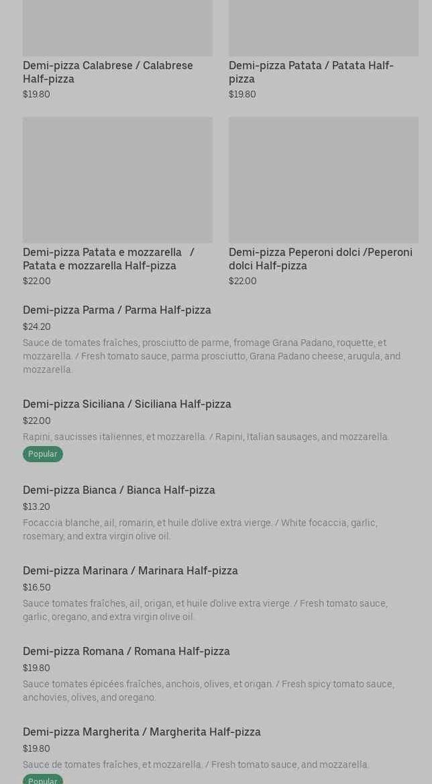The height and width of the screenshot is (784, 432).
Task: Select the Peperoni dolci Half-pizza title
Action: pos(320,259)
